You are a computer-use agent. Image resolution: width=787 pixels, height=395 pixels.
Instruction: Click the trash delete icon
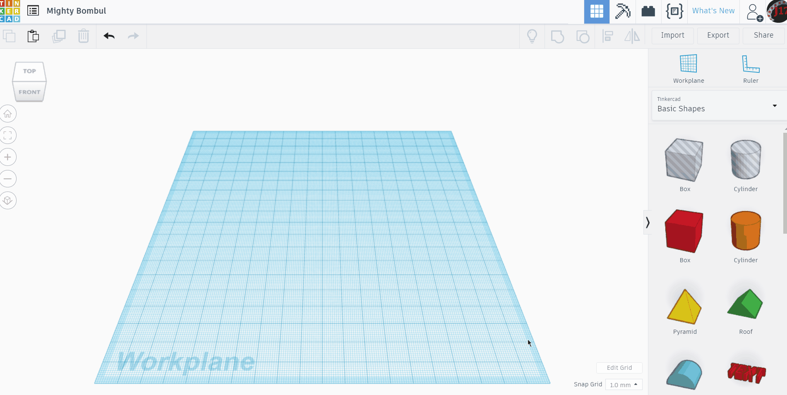(84, 36)
